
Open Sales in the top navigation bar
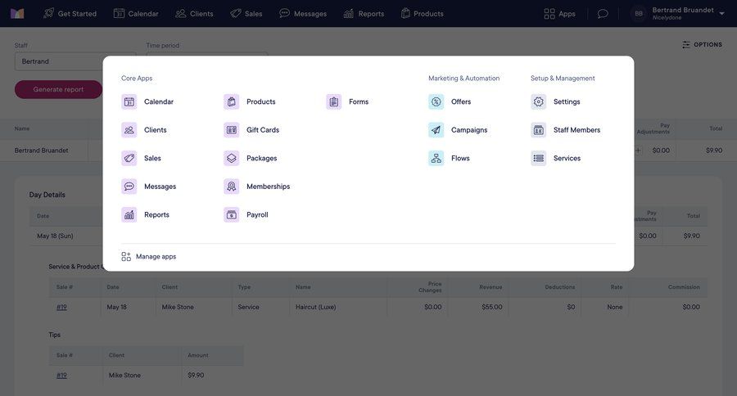click(x=246, y=14)
